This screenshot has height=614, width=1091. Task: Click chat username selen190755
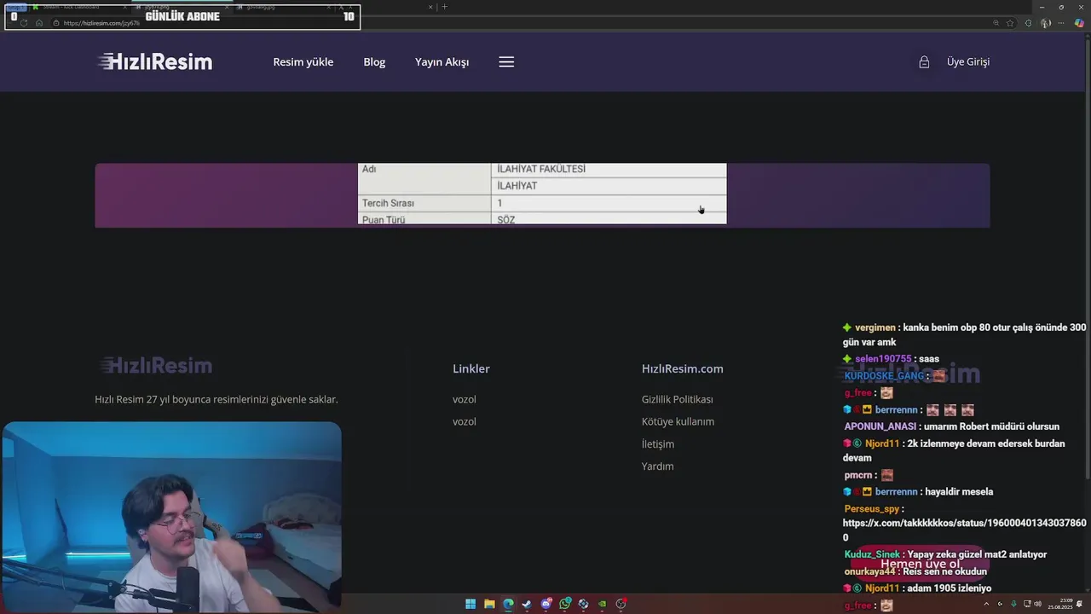883,359
